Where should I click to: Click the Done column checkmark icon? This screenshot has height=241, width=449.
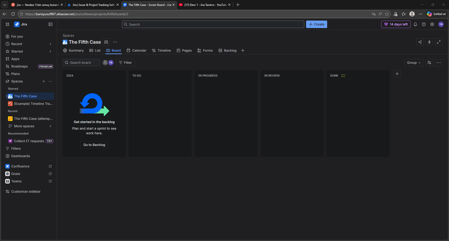point(343,76)
